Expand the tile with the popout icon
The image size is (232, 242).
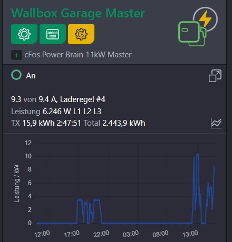click(215, 76)
